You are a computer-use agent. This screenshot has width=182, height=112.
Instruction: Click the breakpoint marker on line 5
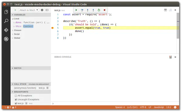tap(52, 28)
